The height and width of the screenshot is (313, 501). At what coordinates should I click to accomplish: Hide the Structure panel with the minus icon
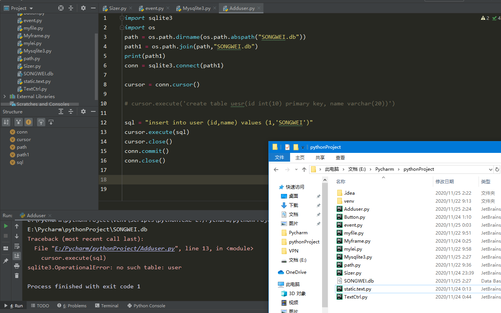[x=93, y=111]
